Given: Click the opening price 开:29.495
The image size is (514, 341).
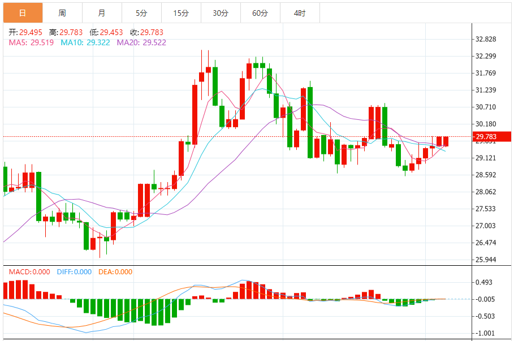Looking at the screenshot, I should [25, 32].
